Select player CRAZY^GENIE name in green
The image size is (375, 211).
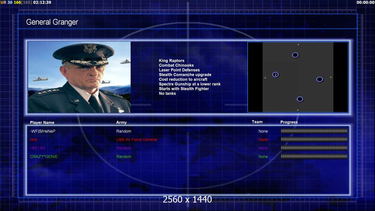44,156
